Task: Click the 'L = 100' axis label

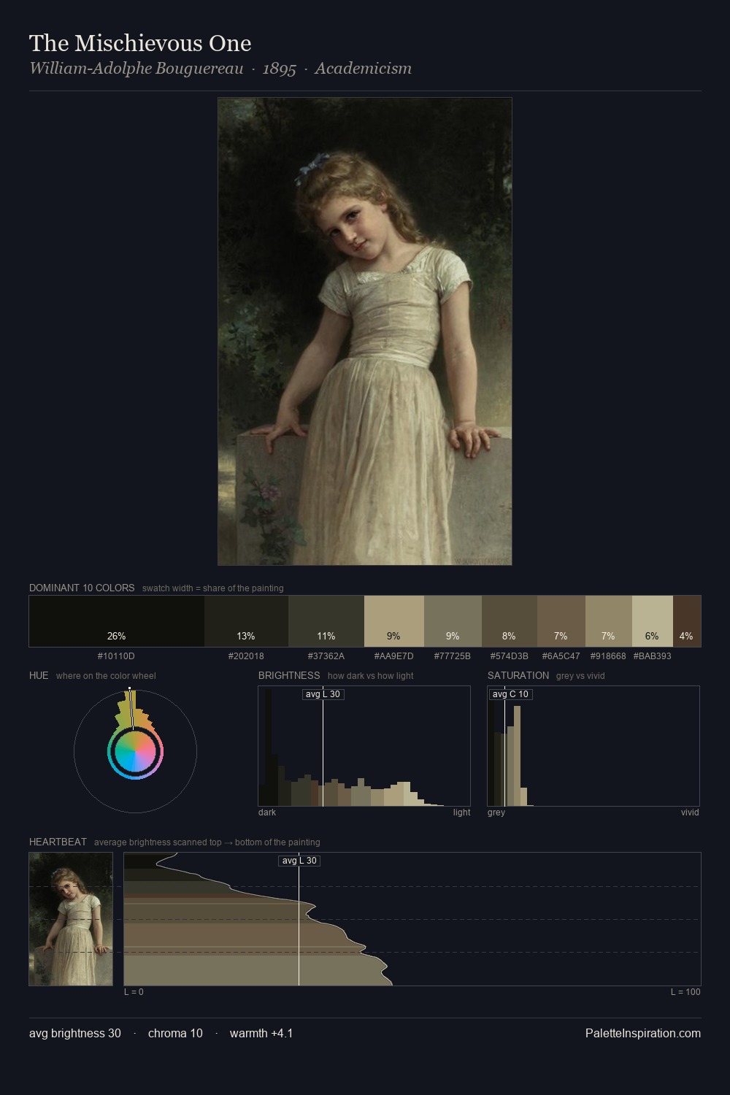Action: [x=685, y=992]
